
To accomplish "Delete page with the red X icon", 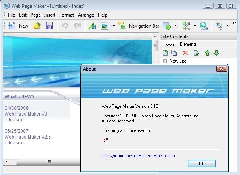I will coord(185,53).
